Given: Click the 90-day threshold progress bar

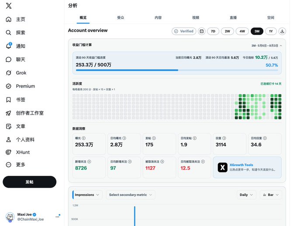Looking at the screenshot, I should [x=177, y=70].
